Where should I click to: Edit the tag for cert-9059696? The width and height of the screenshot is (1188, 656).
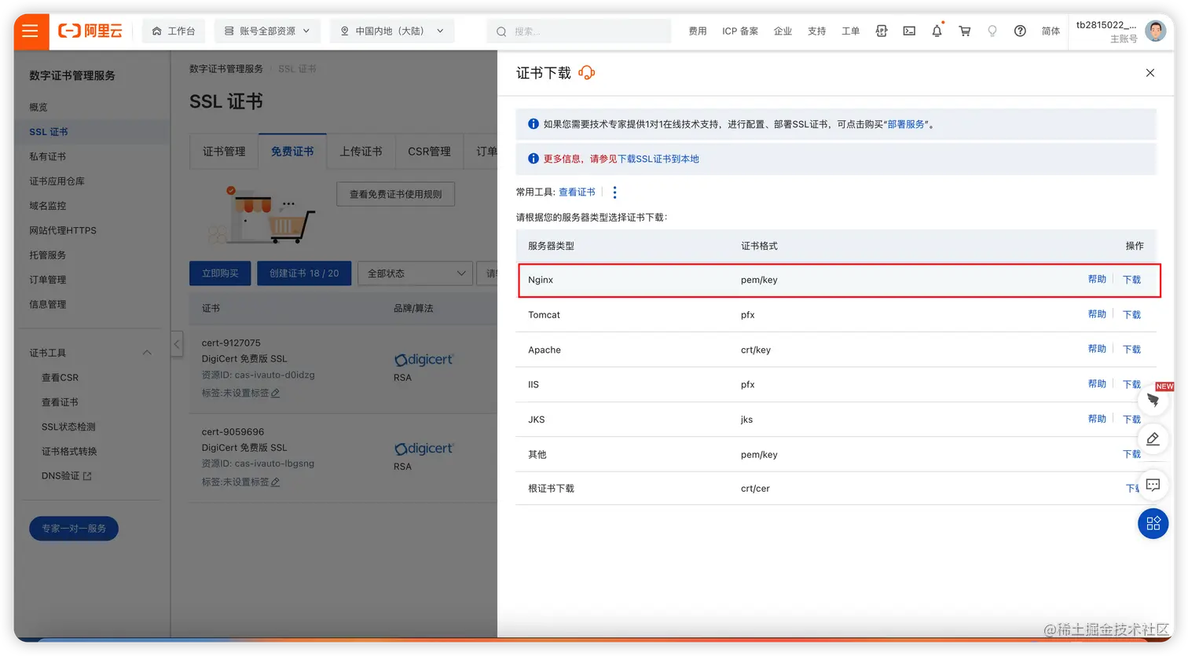[275, 482]
